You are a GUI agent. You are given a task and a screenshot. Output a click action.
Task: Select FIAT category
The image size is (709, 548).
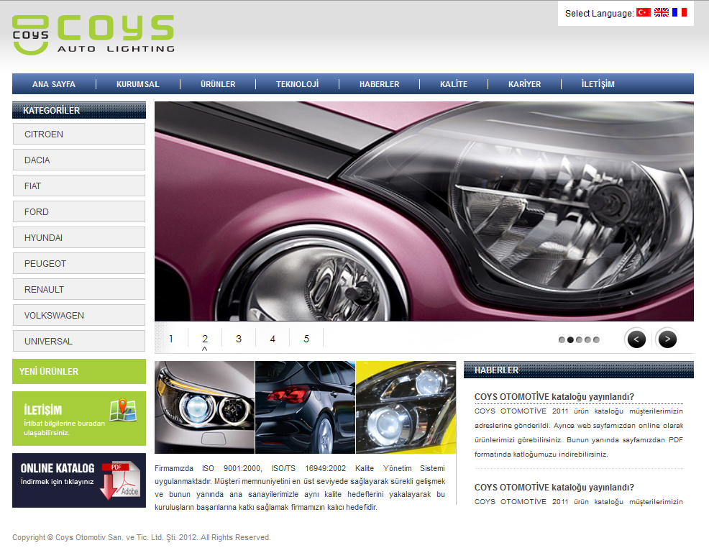tap(79, 186)
